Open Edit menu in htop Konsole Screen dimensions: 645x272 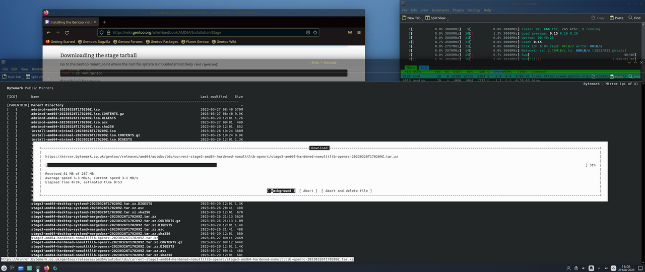pos(414,10)
